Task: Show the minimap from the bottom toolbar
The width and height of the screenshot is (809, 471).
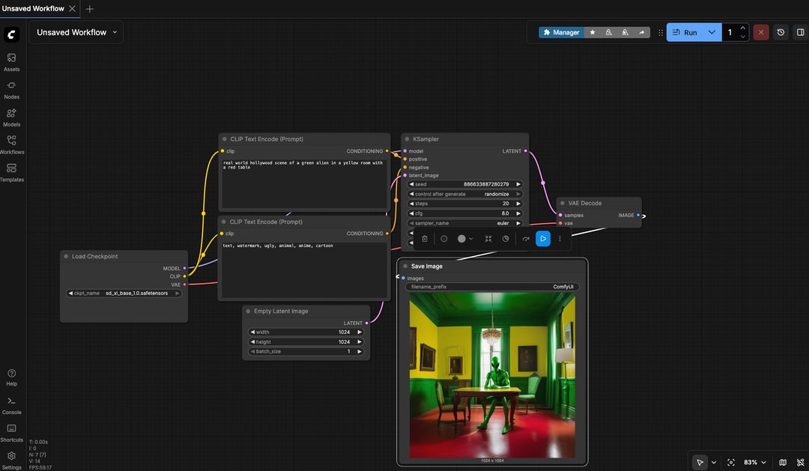Action: 782,462
